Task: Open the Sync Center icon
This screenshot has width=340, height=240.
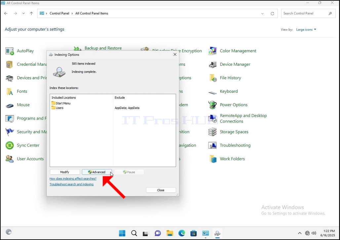Action: pos(10,145)
